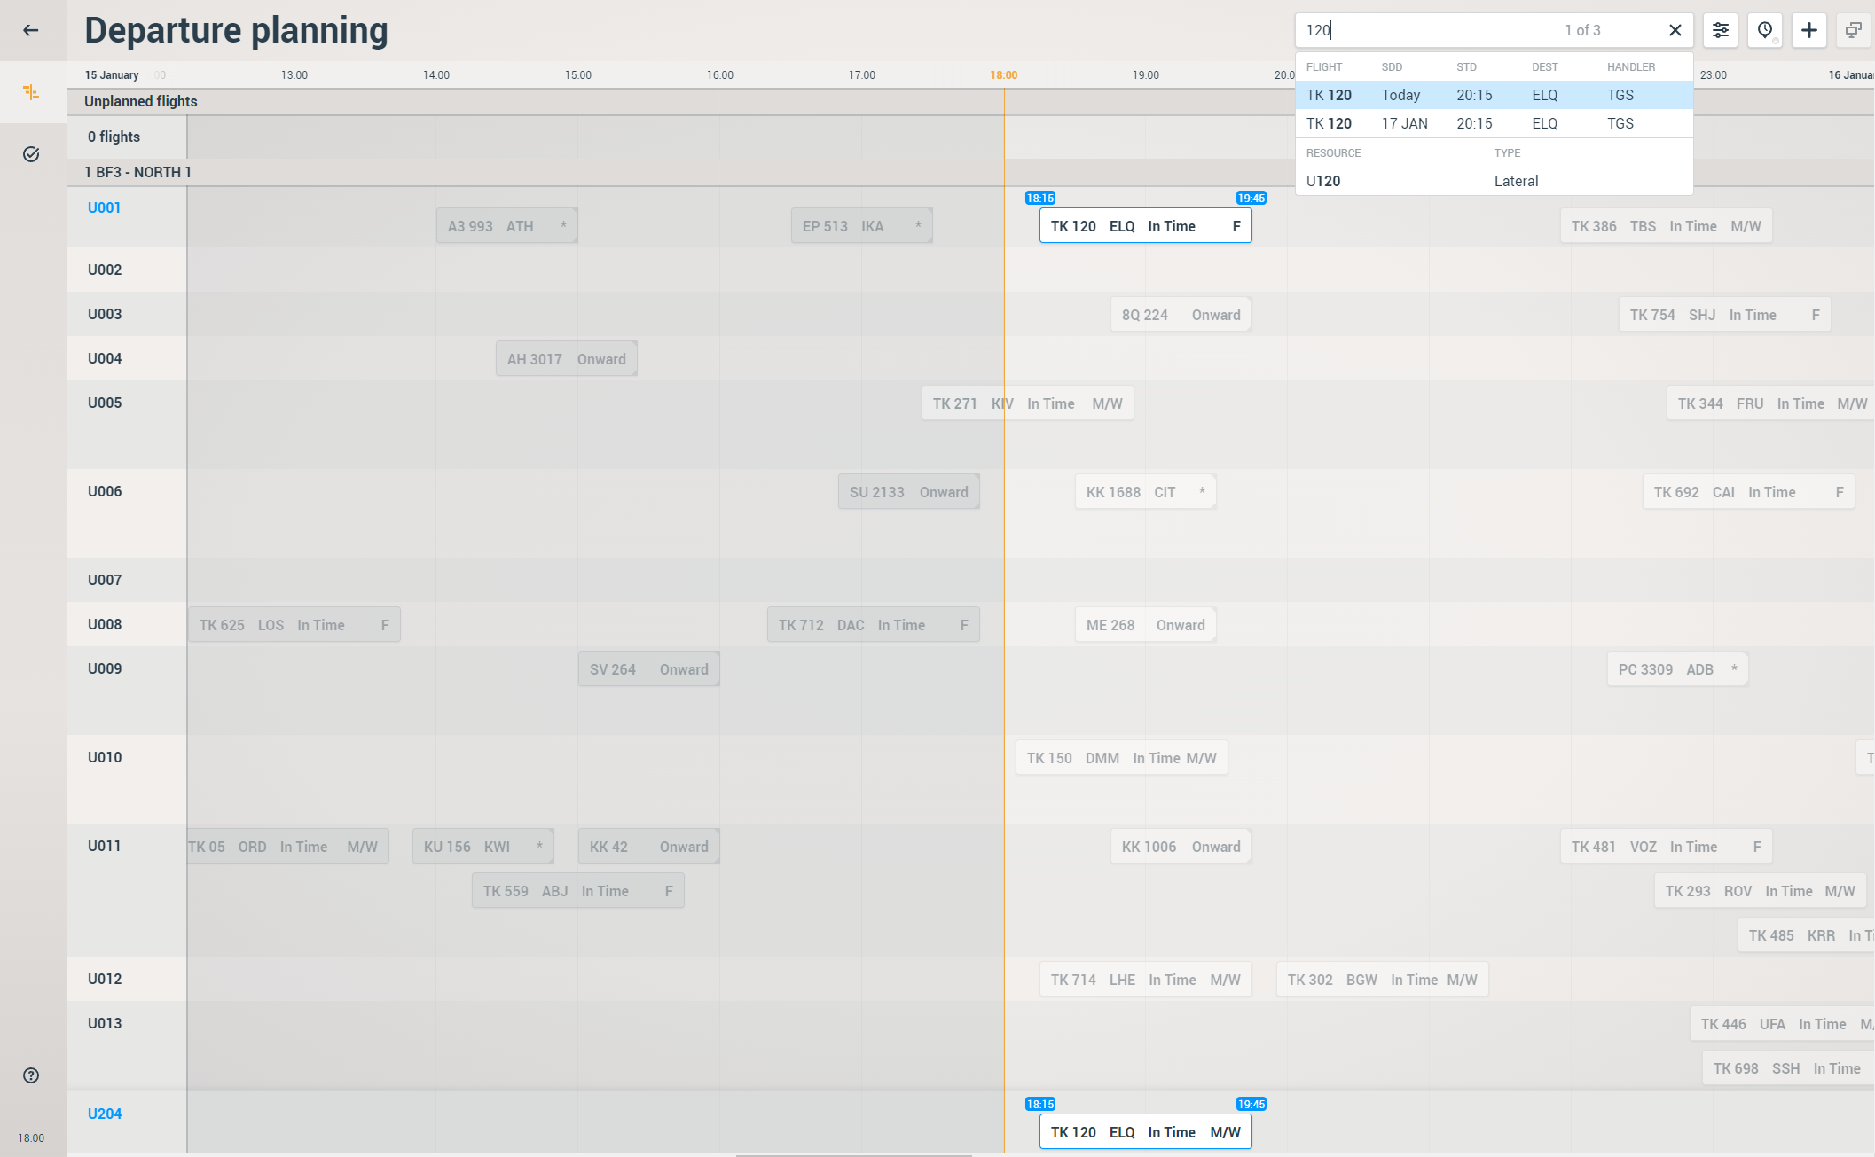Viewport: 1875px width, 1157px height.
Task: Select the TK 754 SHJ flight bar
Action: (x=1725, y=315)
